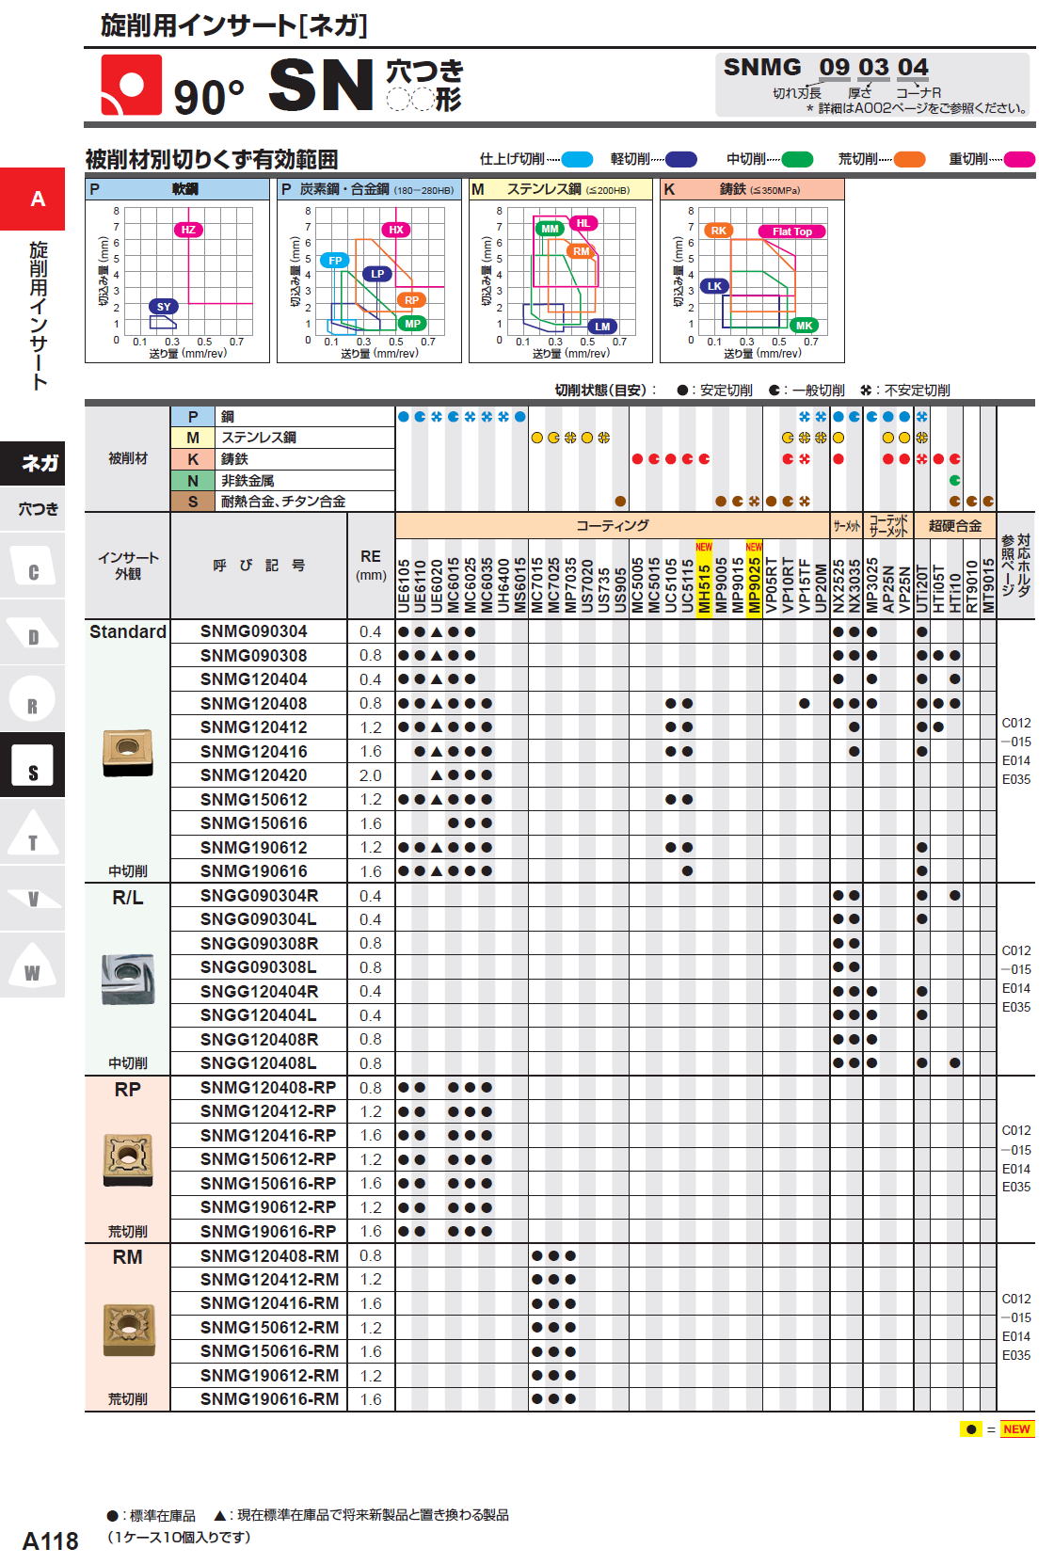Image resolution: width=1054 pixels, height=1564 pixels.
Task: Select the SNGG120408L row designation
Action: [x=258, y=1063]
